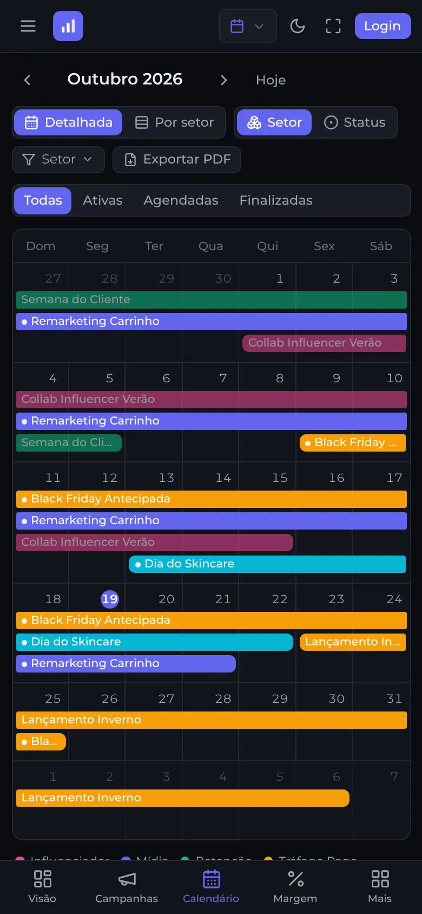Open truncated Bla... event on October 25
422x914 pixels.
point(41,741)
